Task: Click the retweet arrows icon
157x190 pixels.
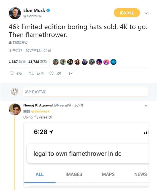Action: point(31,74)
